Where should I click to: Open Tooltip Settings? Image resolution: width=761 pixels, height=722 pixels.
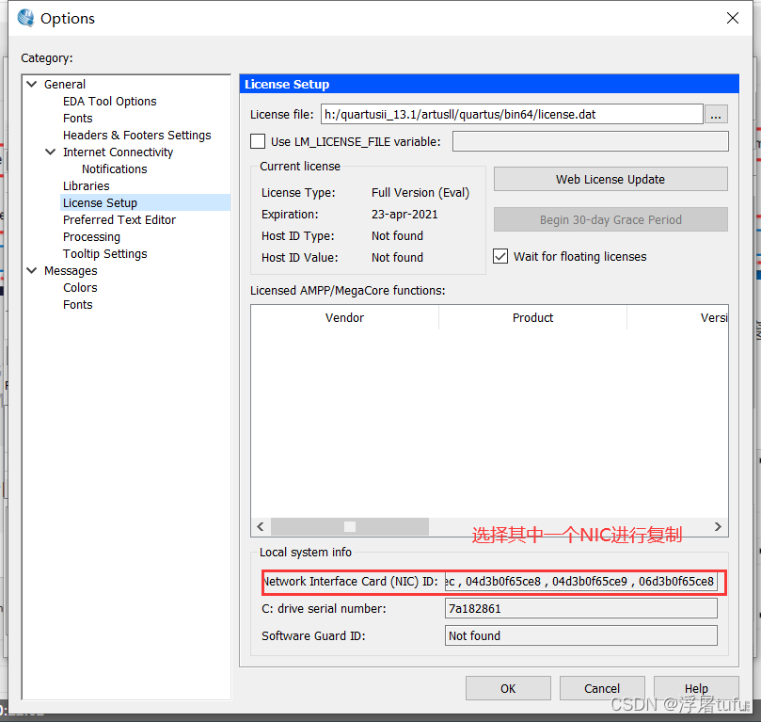click(x=104, y=254)
